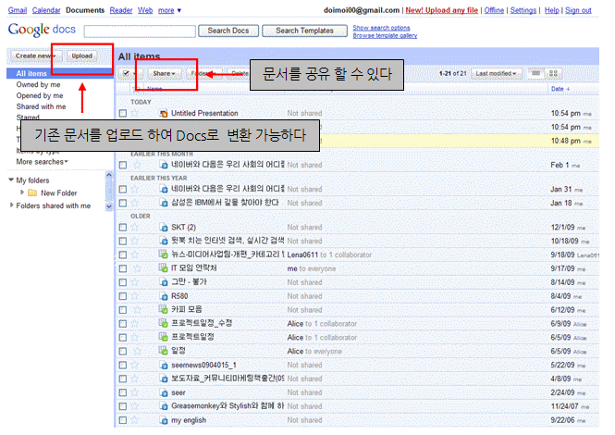Switch to thumbnail grid view icon
Image resolution: width=615 pixels, height=435 pixels.
(x=553, y=73)
